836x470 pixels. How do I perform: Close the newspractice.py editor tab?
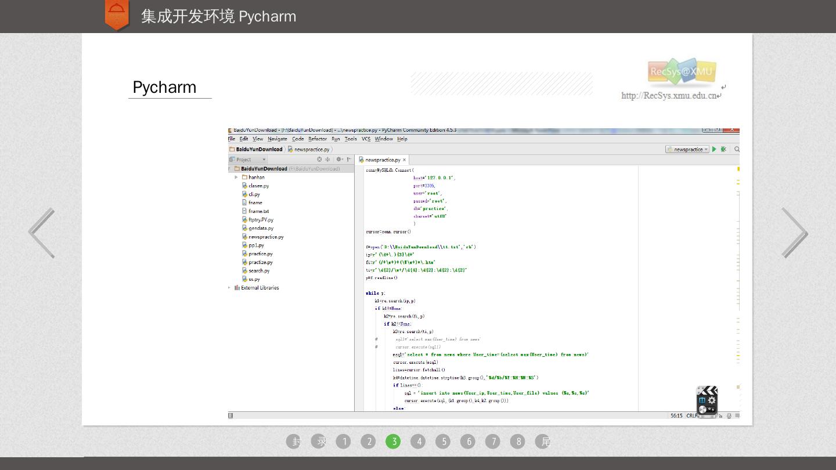point(405,160)
